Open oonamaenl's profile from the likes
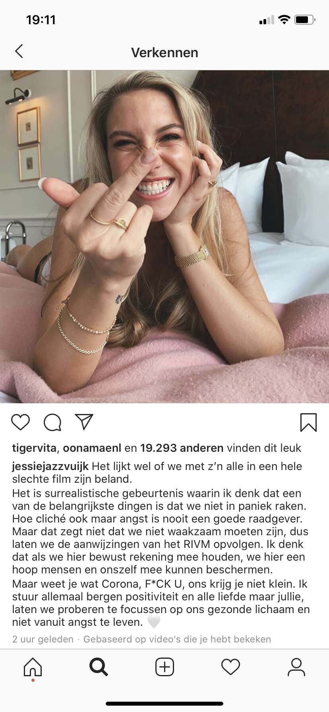Viewport: 329px width, 712px height. click(x=92, y=448)
